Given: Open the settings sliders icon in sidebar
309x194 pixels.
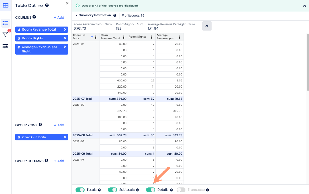Looking at the screenshot, I should pyautogui.click(x=6, y=46).
